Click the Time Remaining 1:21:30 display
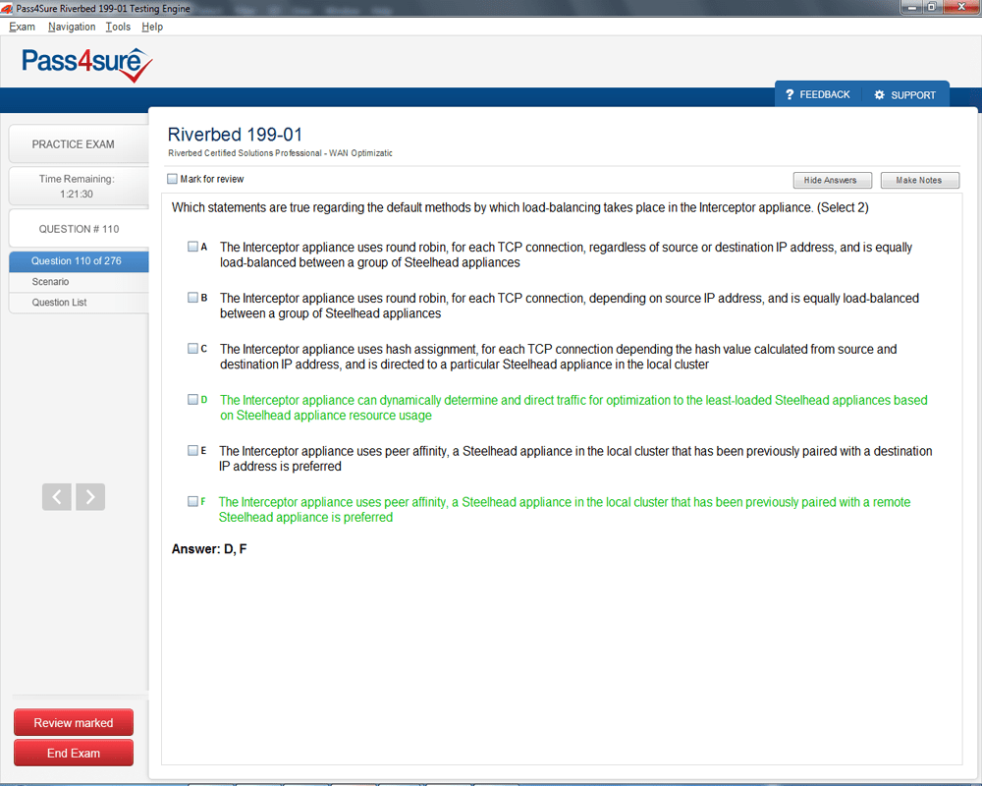Image resolution: width=982 pixels, height=786 pixels. 79,186
